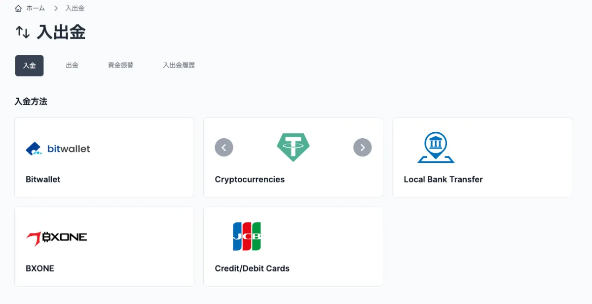Select the Tether cryptocurrency icon
The image size is (592, 304).
point(293,147)
